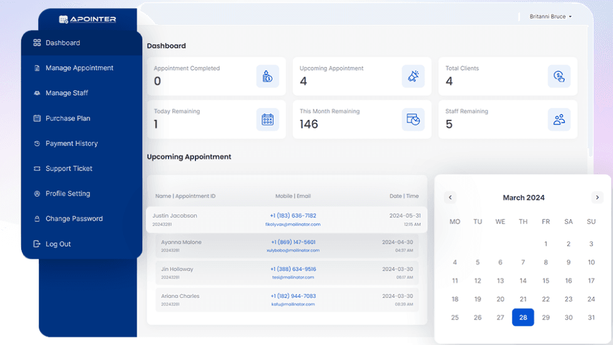The width and height of the screenshot is (613, 345).
Task: Click the Date | Time column header
Action: coord(404,196)
